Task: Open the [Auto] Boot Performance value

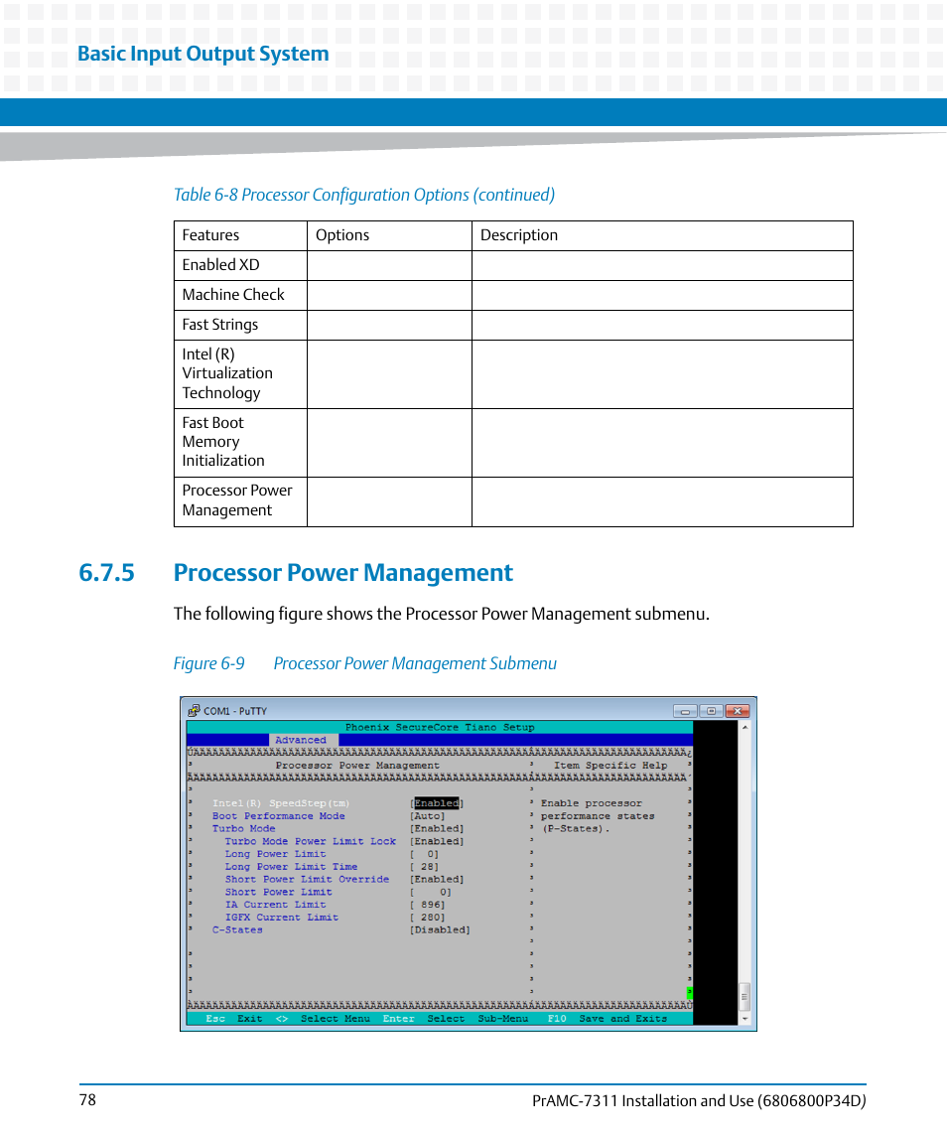Action: click(428, 816)
